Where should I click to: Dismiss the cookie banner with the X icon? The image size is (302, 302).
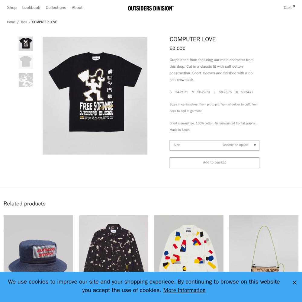pos(294,283)
